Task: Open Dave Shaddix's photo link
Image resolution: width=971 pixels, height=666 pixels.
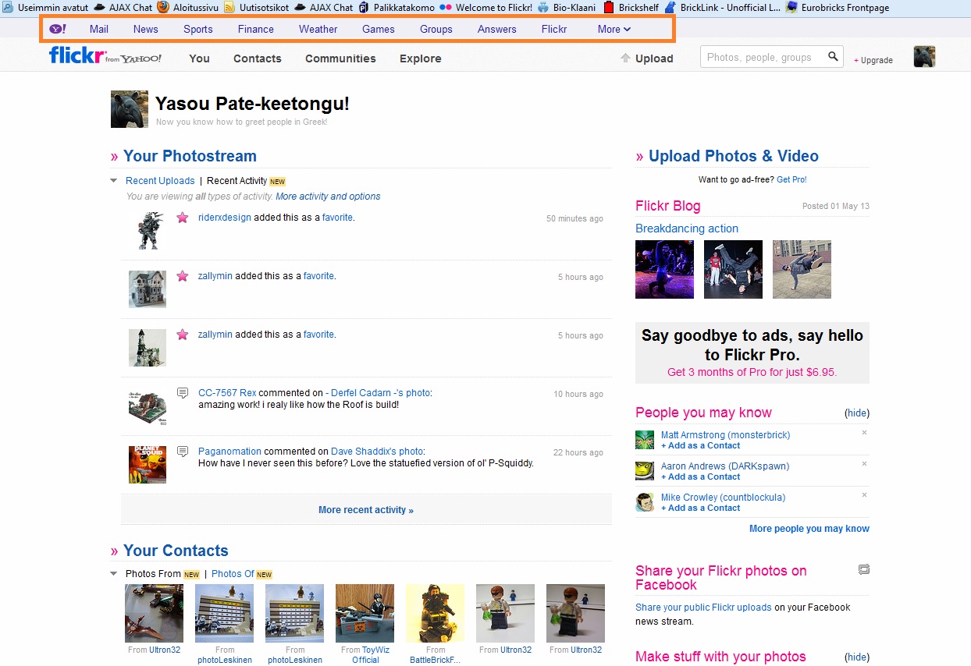Action: pos(377,452)
